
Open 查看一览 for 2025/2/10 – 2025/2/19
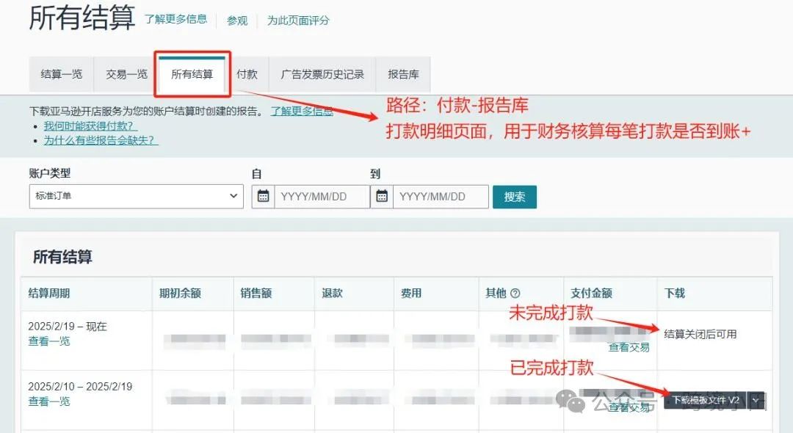click(x=49, y=401)
